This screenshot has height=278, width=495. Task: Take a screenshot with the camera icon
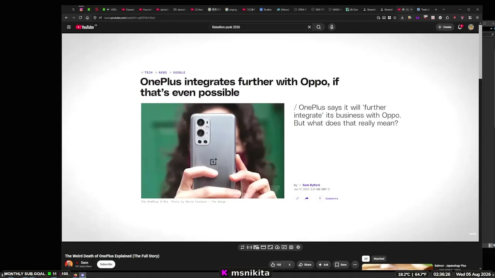pos(291,247)
